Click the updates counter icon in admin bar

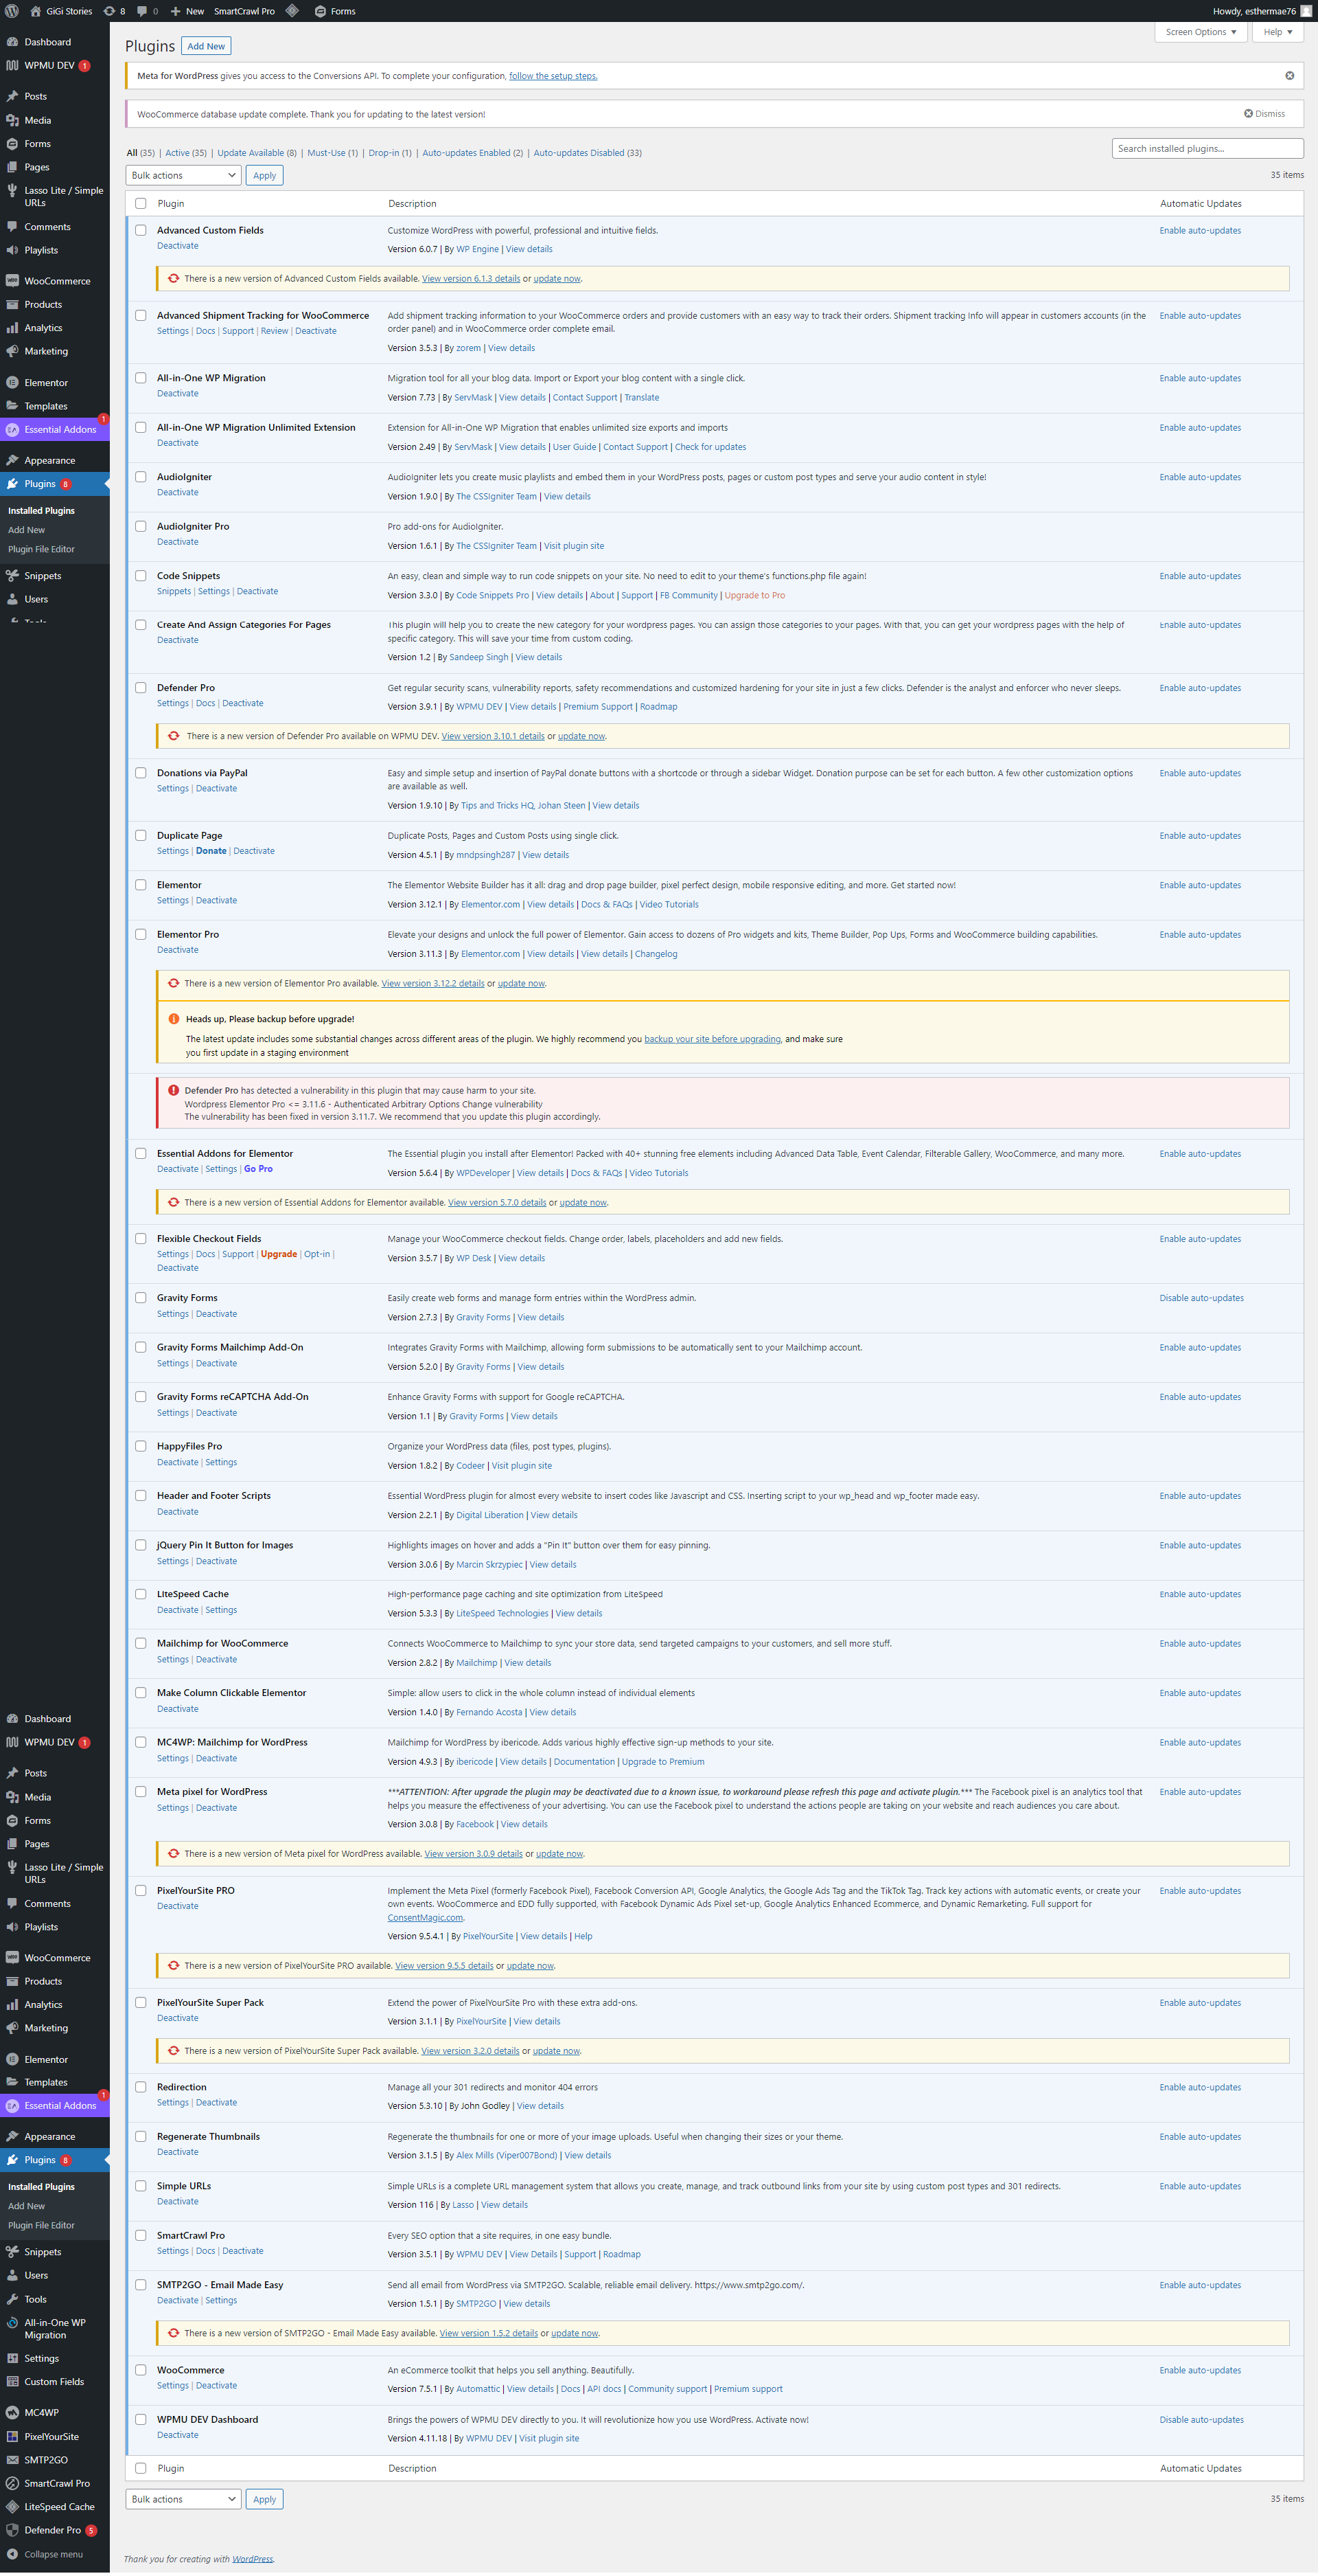(110, 11)
